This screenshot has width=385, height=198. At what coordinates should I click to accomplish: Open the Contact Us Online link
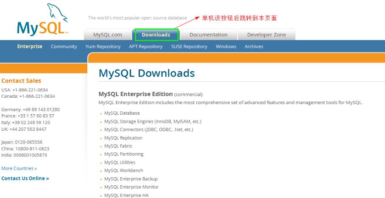click(x=25, y=178)
